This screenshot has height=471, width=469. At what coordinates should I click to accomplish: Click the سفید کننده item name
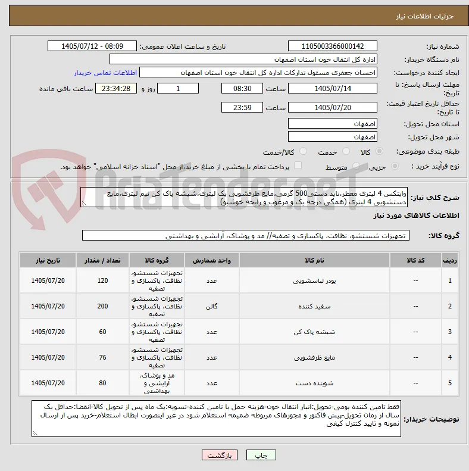pos(314,307)
